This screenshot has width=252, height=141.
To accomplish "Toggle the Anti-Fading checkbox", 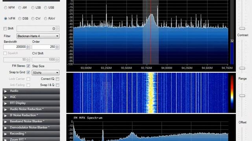I will [28, 85].
